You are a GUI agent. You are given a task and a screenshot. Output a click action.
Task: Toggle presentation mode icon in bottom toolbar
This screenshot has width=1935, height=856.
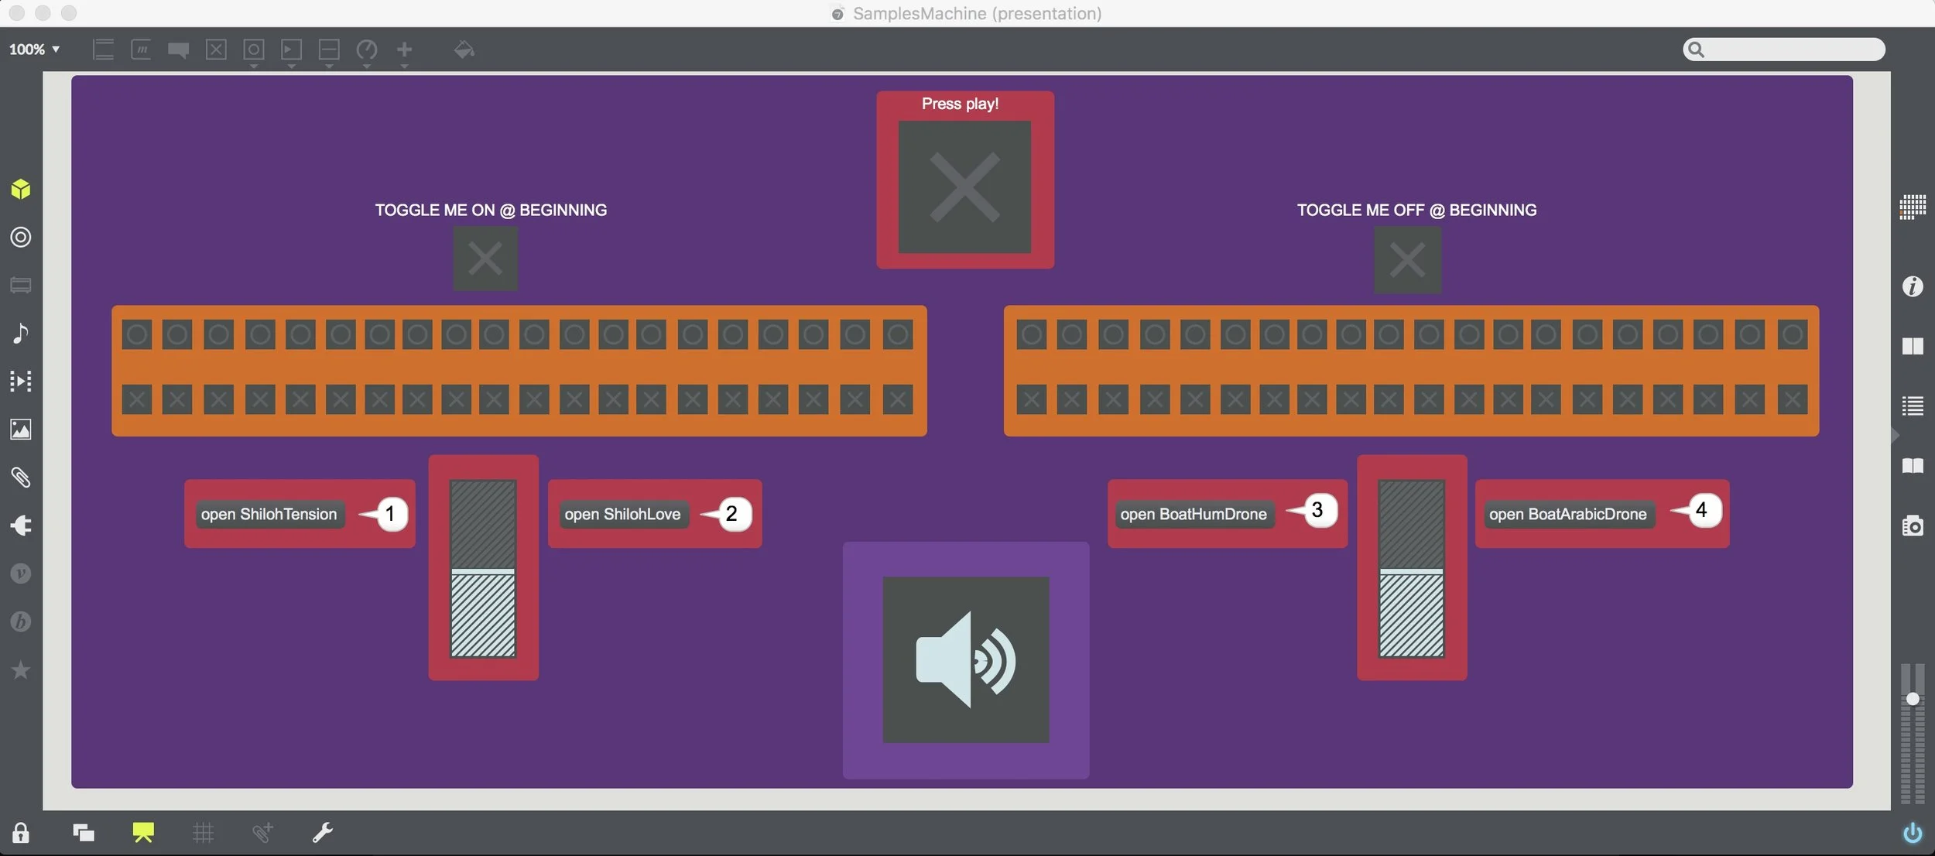(143, 833)
